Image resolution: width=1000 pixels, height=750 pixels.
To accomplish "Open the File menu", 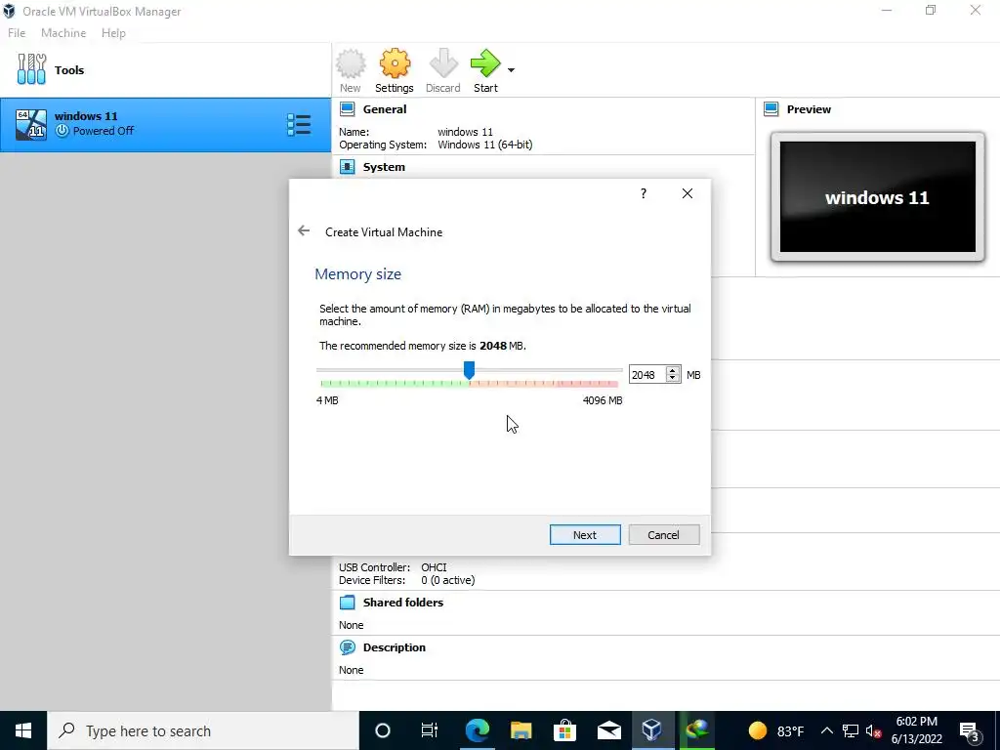I will coord(17,33).
